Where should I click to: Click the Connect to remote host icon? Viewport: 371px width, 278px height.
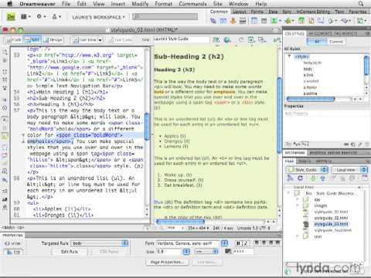[291, 178]
